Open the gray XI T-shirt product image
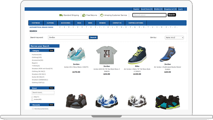213x120 pixels. (x=107, y=55)
